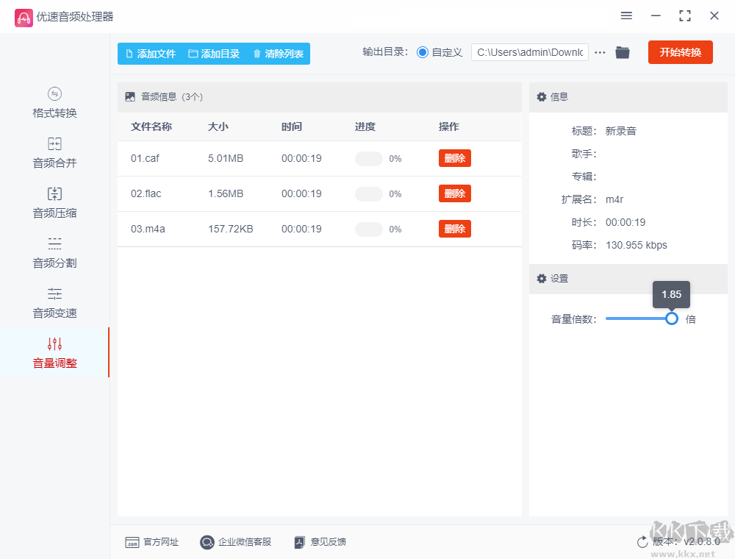Click the app logo headphone icon

tap(24, 17)
